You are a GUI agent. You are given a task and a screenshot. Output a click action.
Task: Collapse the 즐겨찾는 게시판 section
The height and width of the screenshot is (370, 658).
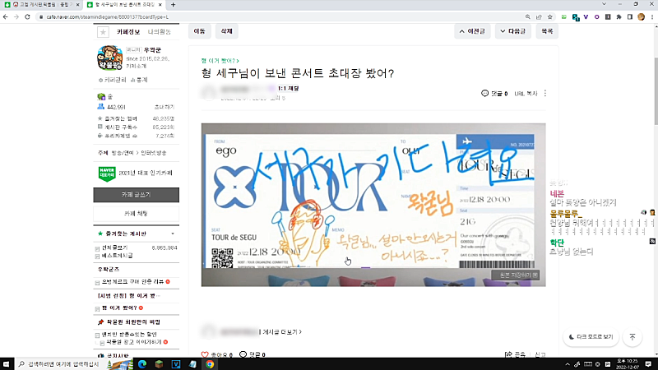tap(173, 234)
